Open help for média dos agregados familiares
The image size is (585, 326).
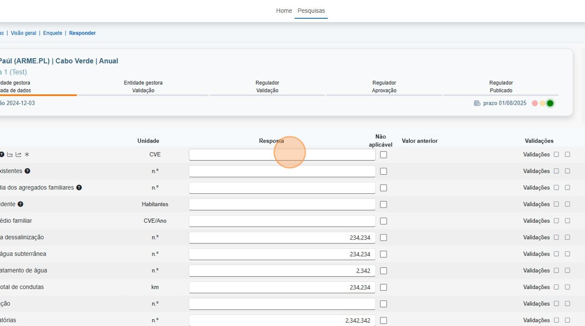click(79, 187)
